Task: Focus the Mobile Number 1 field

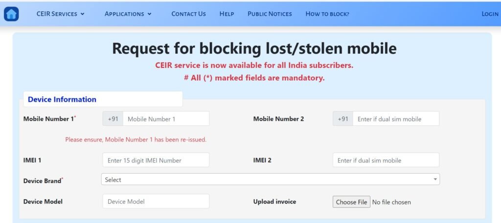Action: click(x=165, y=119)
